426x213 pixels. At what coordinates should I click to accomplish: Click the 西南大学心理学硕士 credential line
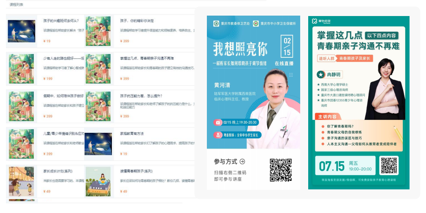(x=334, y=85)
